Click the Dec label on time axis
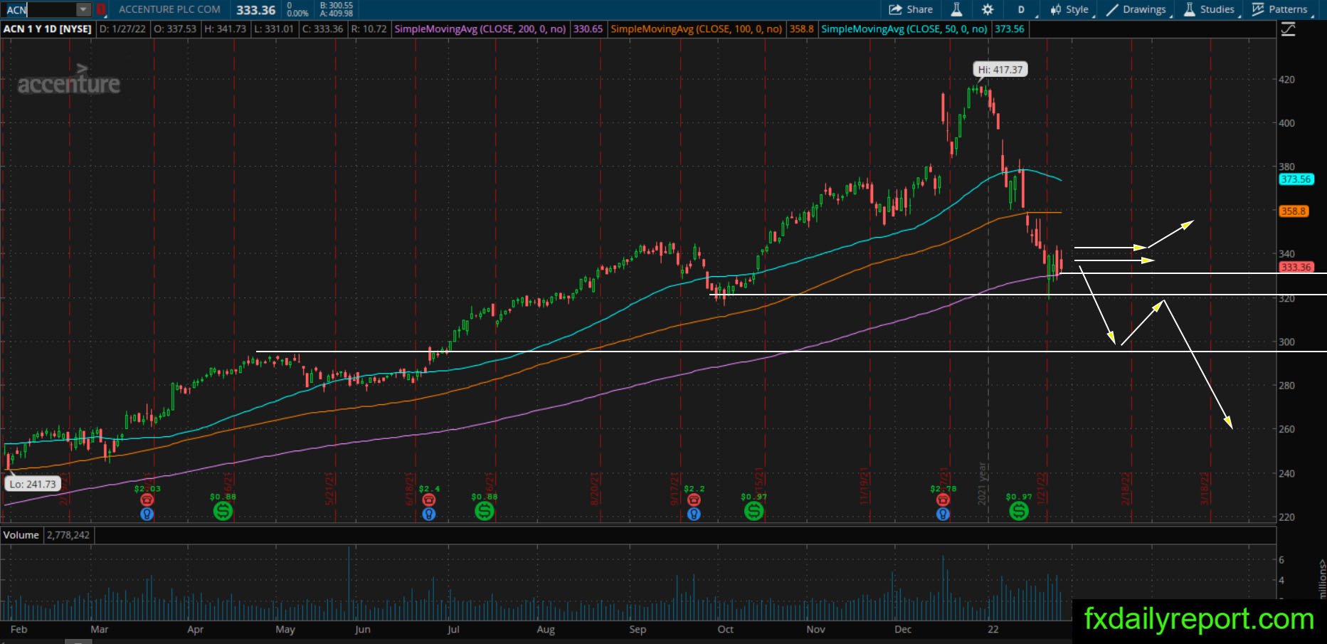This screenshot has height=644, width=1327. [x=903, y=629]
